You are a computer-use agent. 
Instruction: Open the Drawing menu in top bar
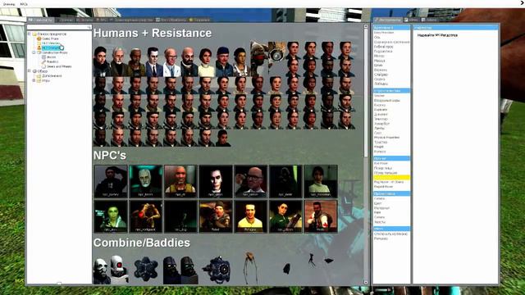(9, 4)
